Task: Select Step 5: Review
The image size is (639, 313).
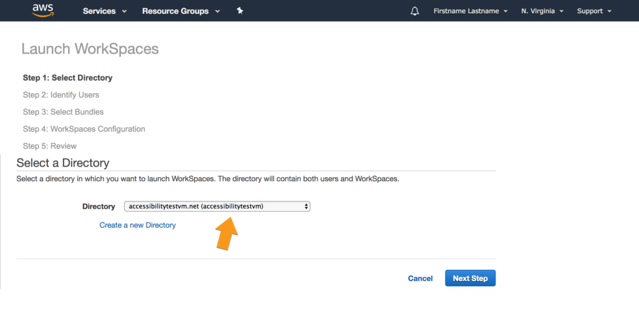Action: (50, 146)
